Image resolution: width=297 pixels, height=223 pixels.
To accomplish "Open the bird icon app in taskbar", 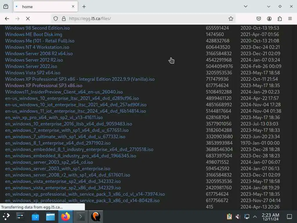I will pyautogui.click(x=96, y=217).
